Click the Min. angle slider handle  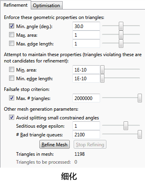point(121,26)
